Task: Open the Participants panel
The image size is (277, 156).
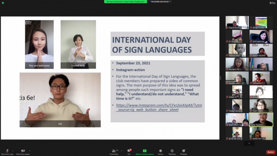Action: tap(115, 151)
